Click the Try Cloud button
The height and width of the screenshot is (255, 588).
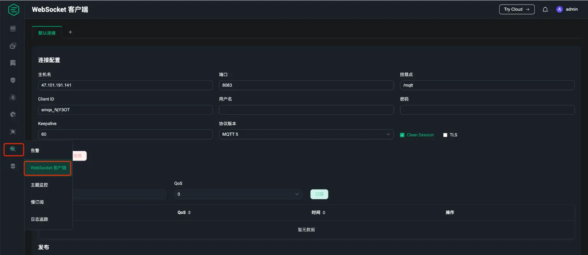point(516,9)
